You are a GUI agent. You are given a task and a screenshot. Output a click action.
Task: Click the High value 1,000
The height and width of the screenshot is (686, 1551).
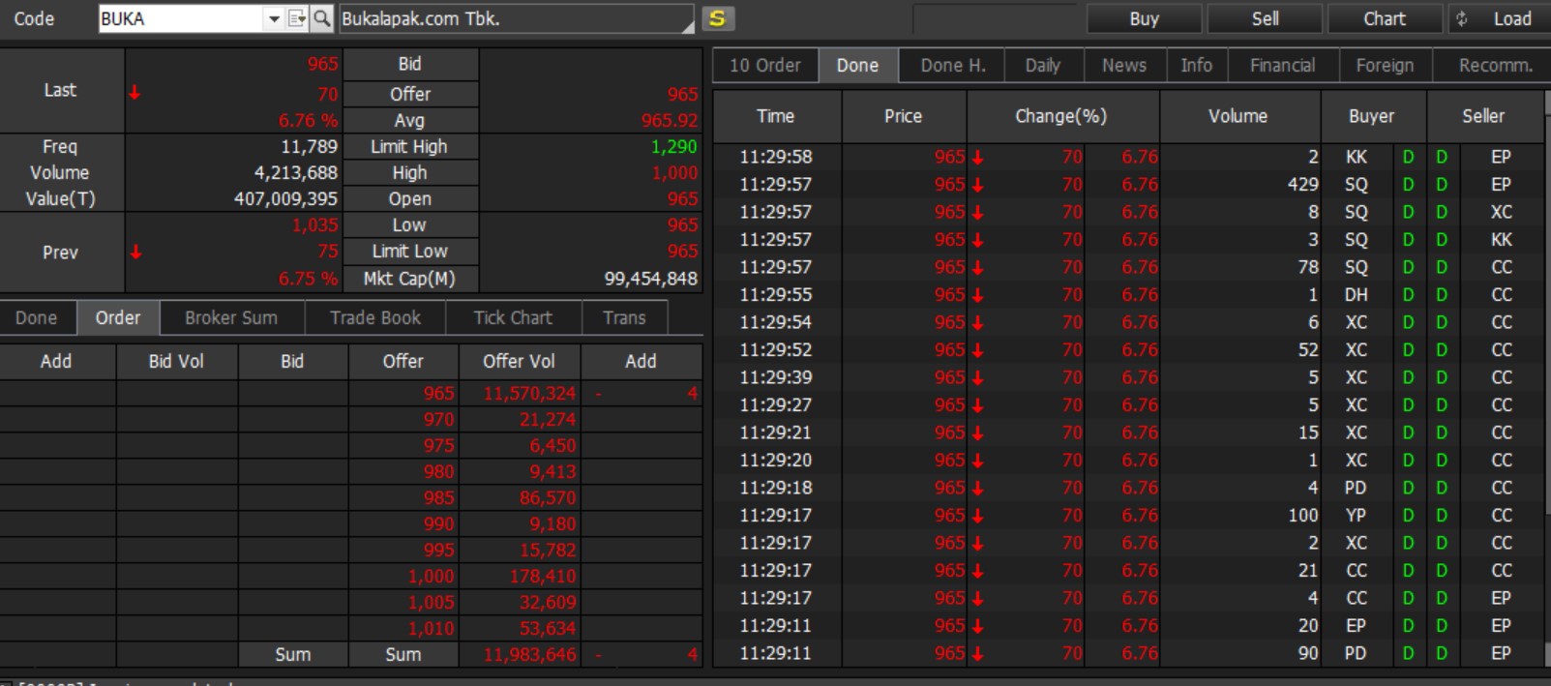pos(673,172)
